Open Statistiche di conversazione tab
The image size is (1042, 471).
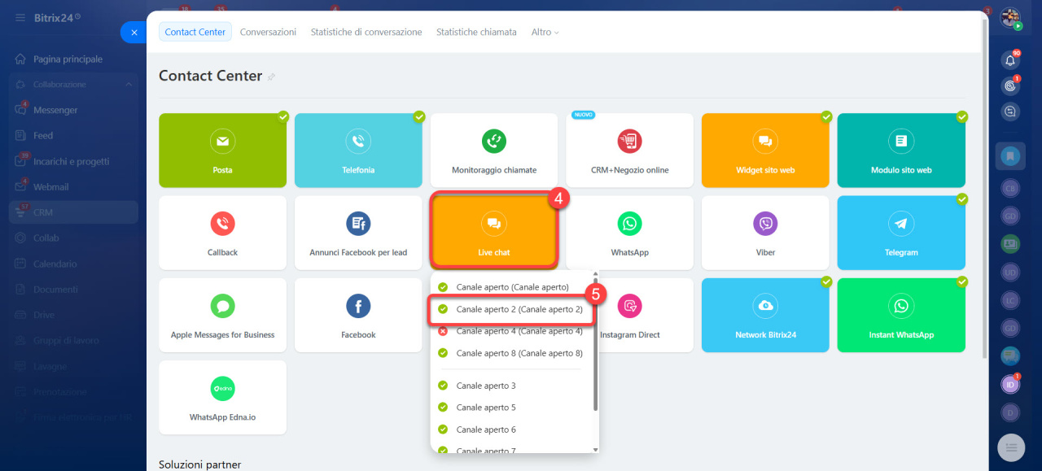click(366, 32)
